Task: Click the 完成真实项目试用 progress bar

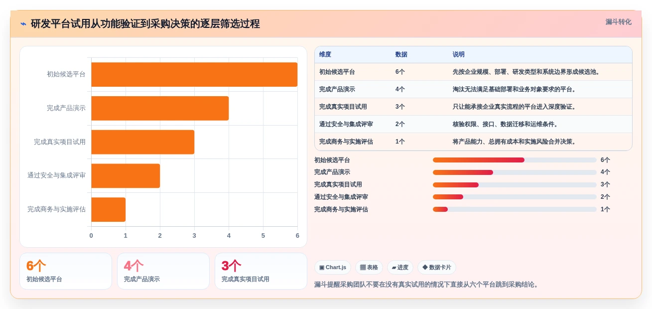Action: 515,185
